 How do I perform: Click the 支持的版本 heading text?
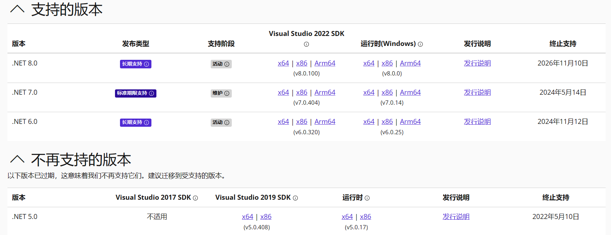click(x=67, y=9)
